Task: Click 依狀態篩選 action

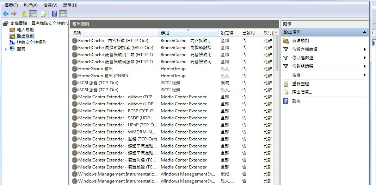Action: [303, 58]
